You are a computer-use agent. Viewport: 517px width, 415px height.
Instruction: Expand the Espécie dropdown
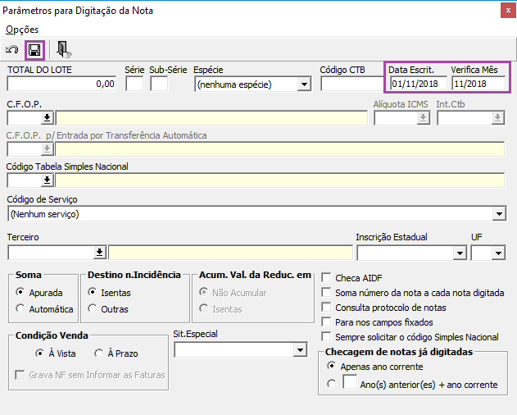point(304,84)
